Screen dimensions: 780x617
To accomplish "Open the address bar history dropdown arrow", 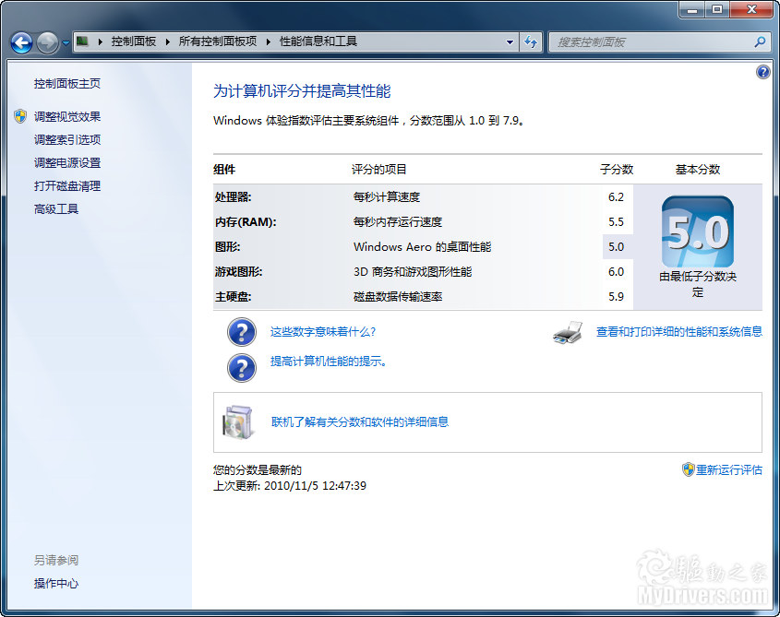I will coord(510,42).
